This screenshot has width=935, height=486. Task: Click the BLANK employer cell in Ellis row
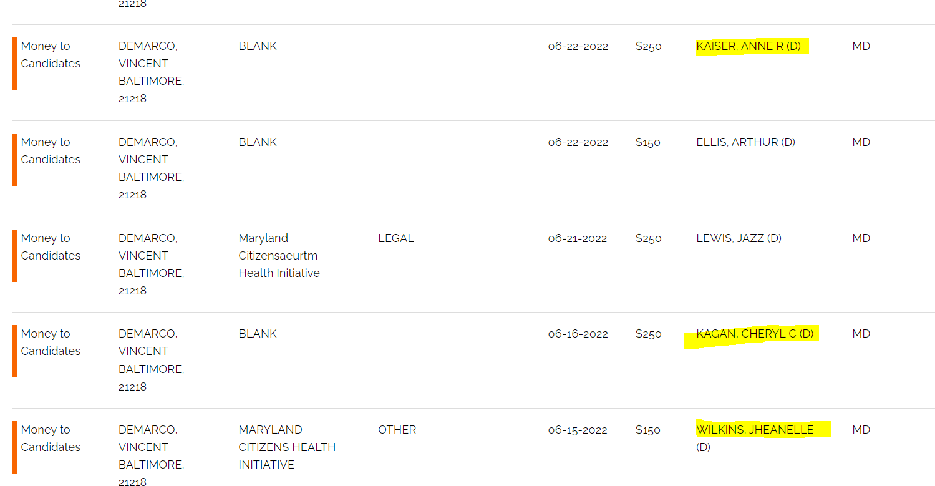[x=257, y=142]
